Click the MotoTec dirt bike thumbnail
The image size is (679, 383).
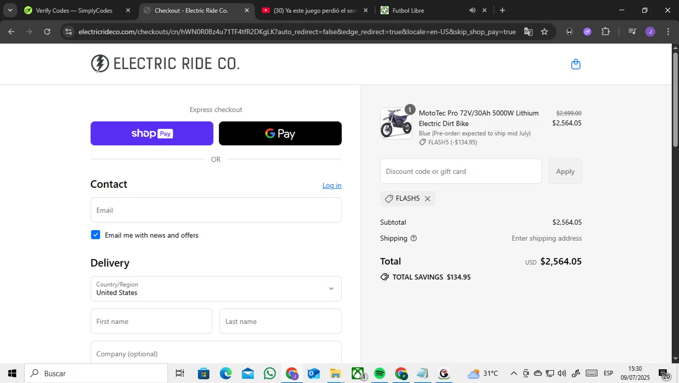(396, 123)
